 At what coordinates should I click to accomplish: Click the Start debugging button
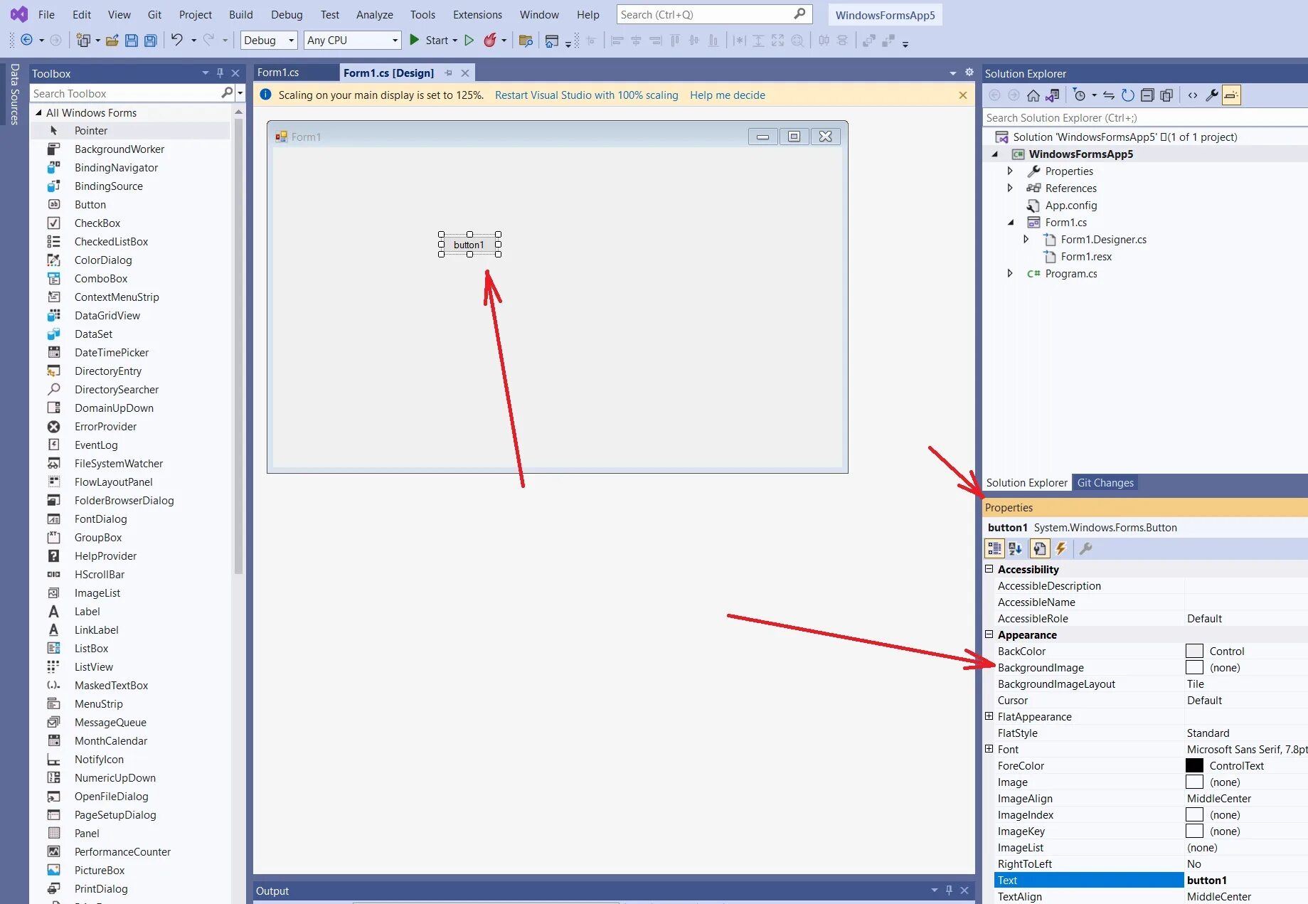[433, 41]
